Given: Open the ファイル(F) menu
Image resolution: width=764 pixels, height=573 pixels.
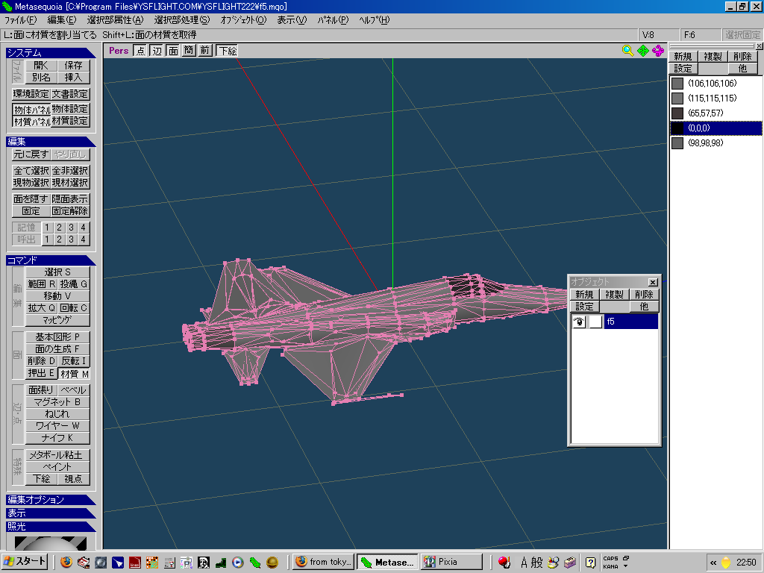Looking at the screenshot, I should coord(20,20).
